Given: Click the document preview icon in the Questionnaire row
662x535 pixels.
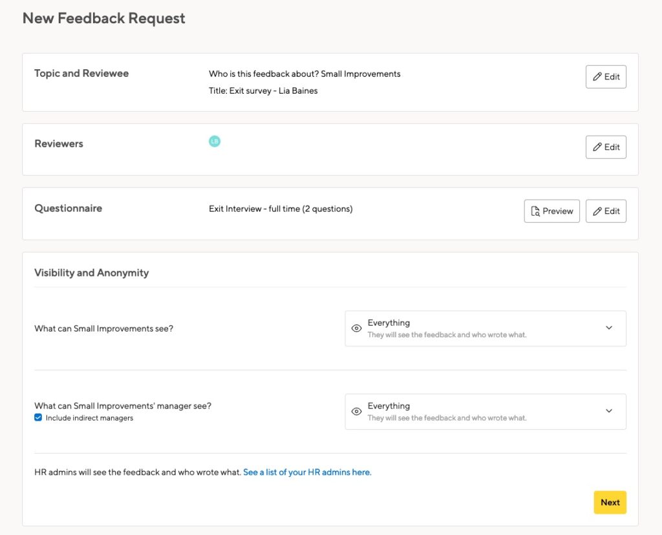Looking at the screenshot, I should [x=535, y=211].
